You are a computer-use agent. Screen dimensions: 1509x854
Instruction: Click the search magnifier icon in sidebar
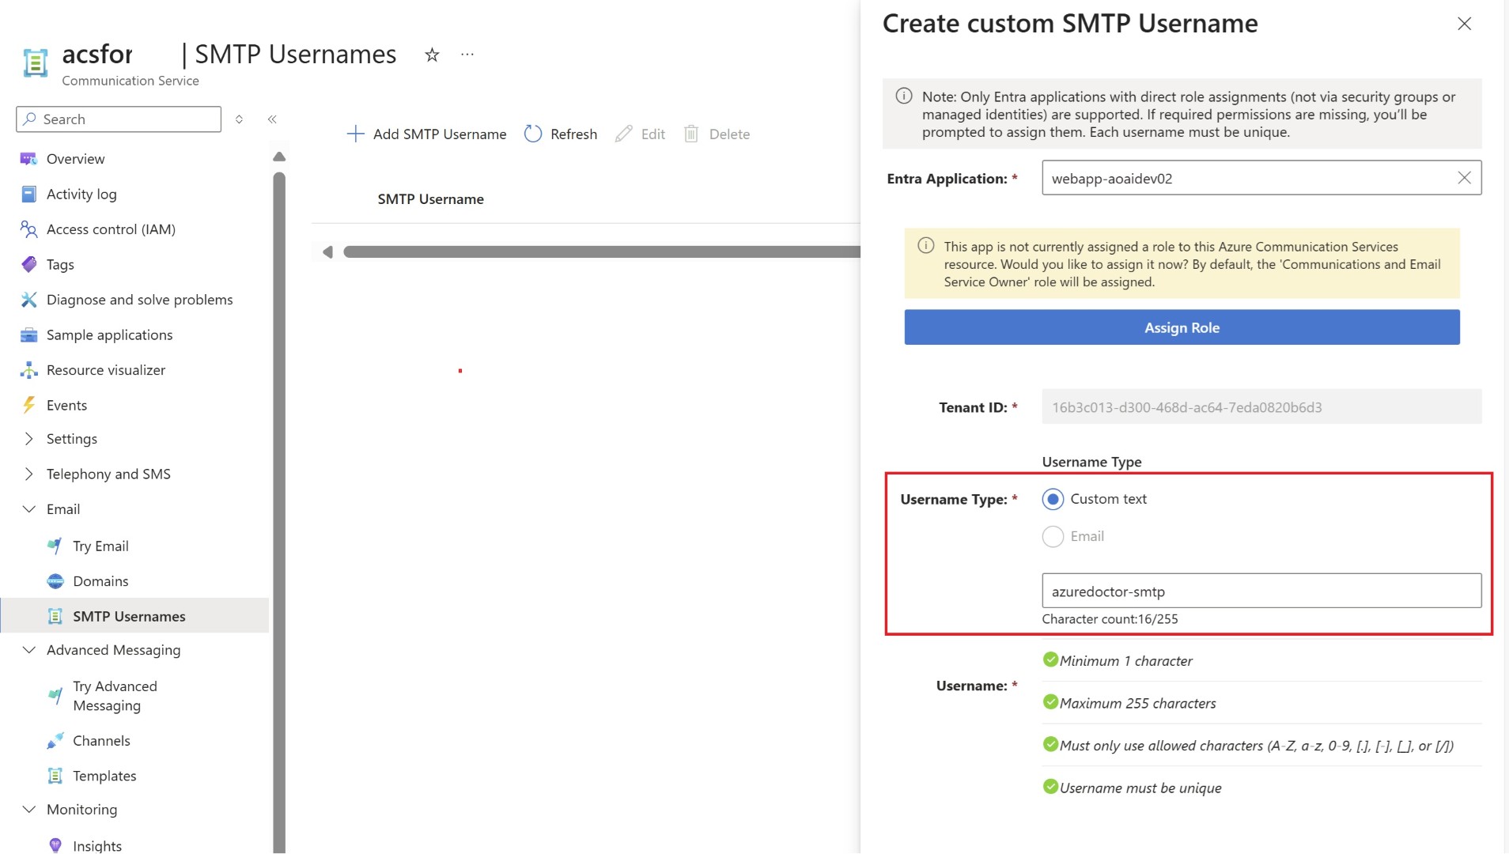click(x=29, y=119)
